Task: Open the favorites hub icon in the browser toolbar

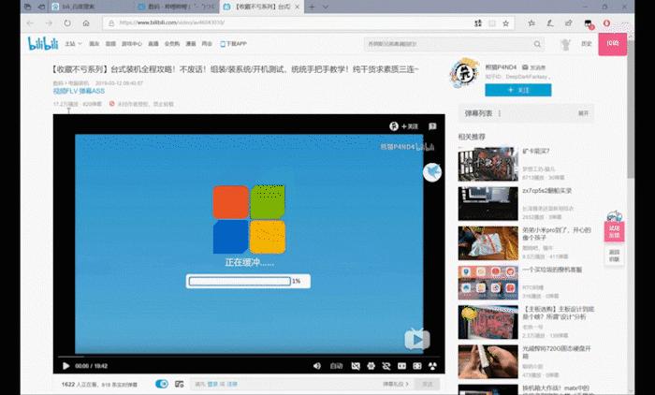Action: 531,23
